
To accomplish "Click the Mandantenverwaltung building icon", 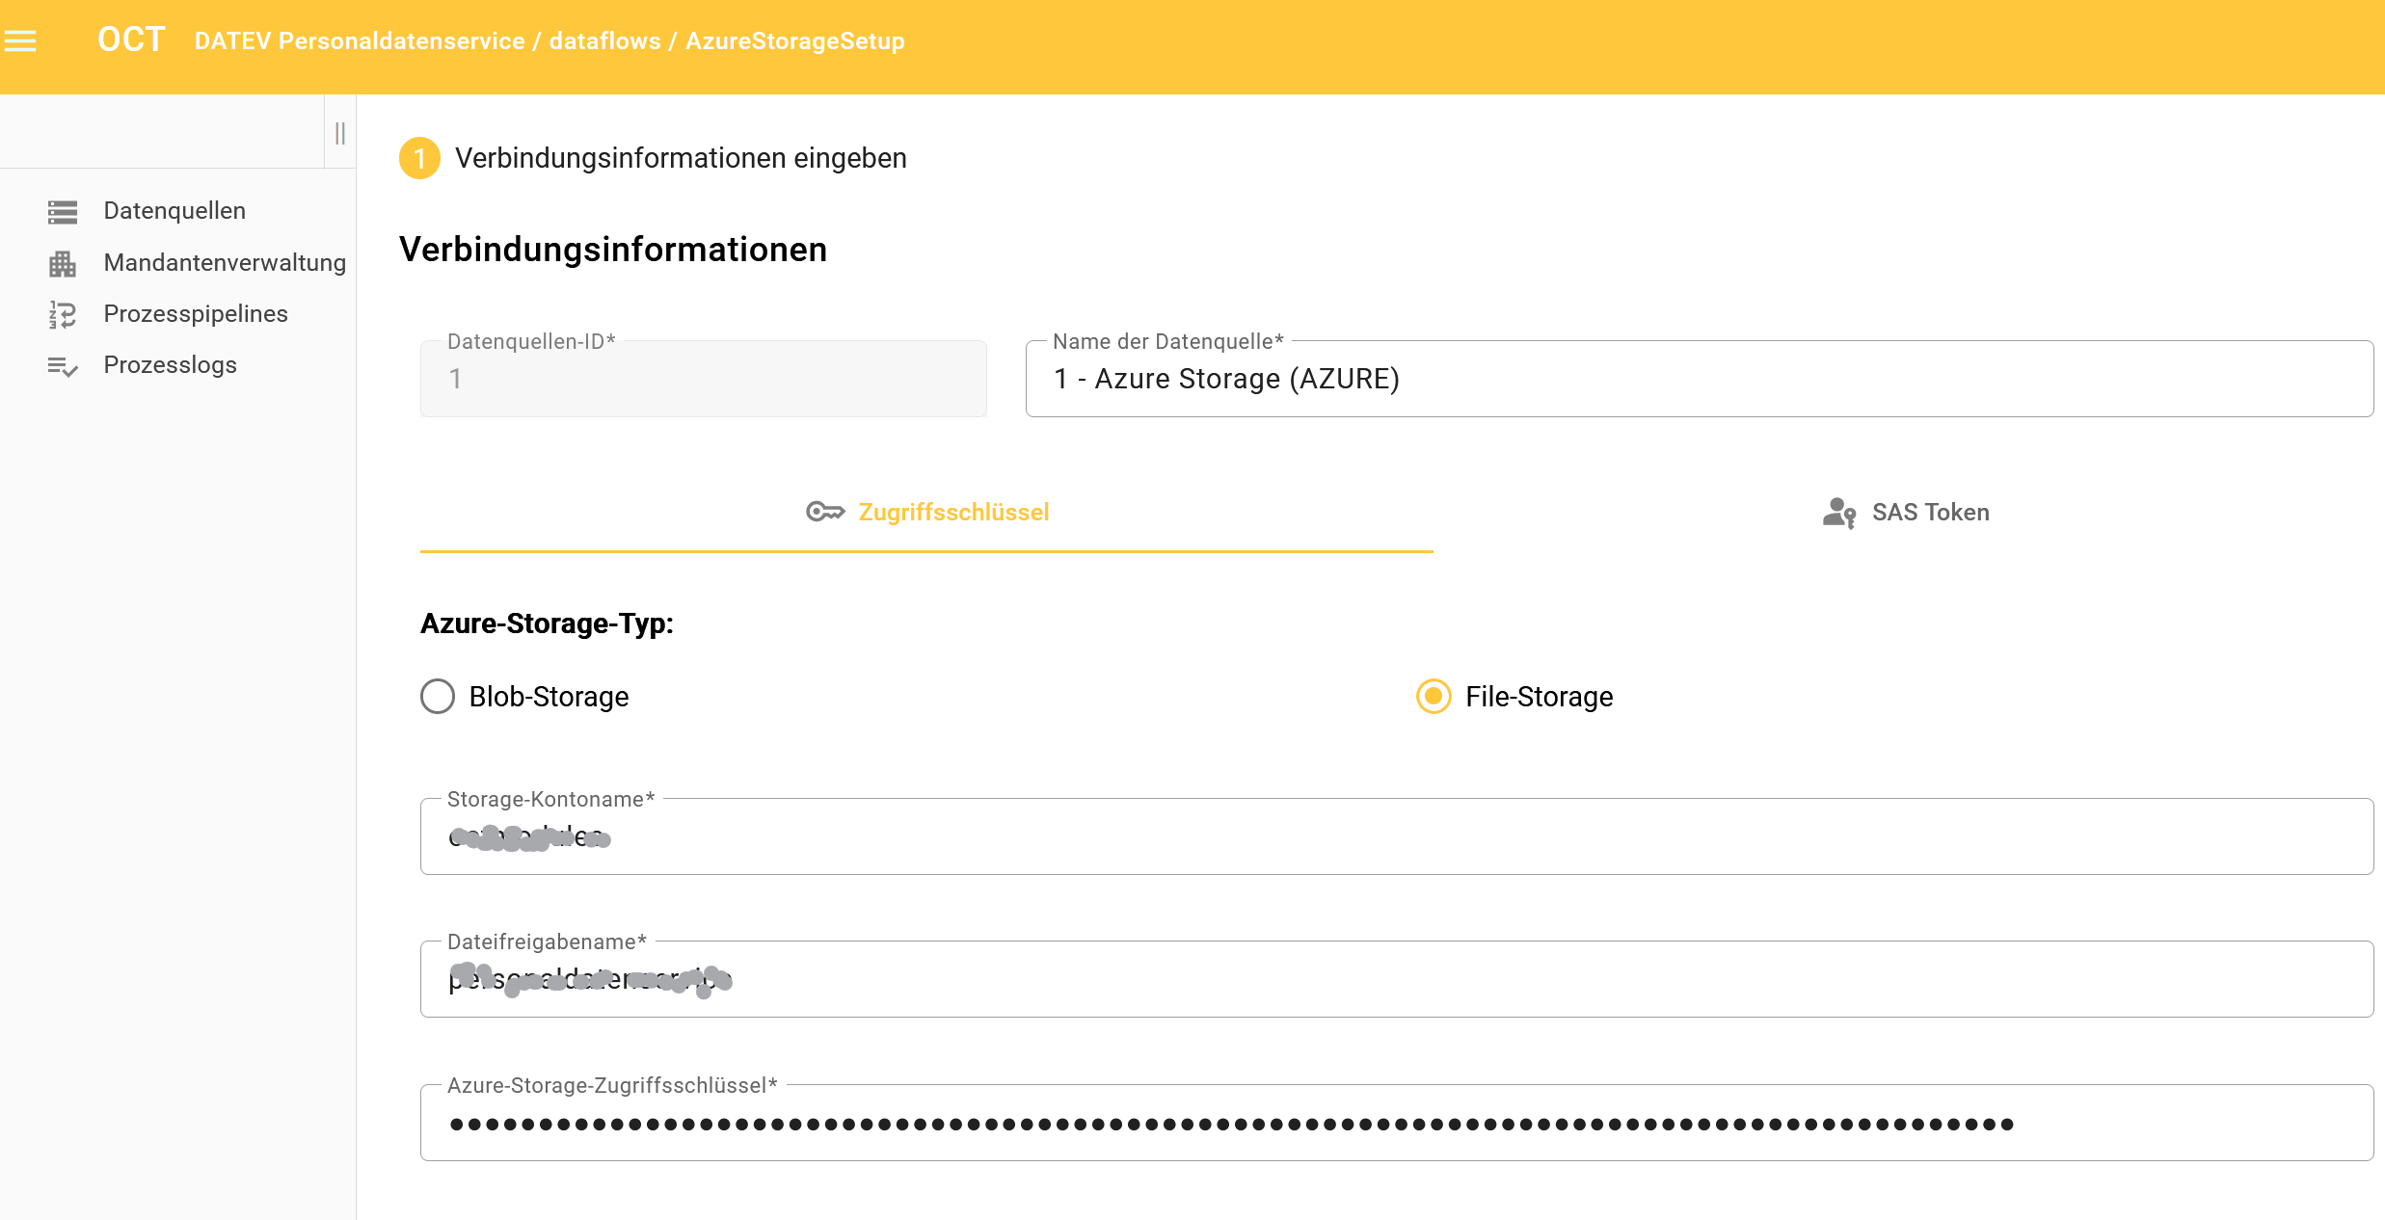I will pos(63,263).
